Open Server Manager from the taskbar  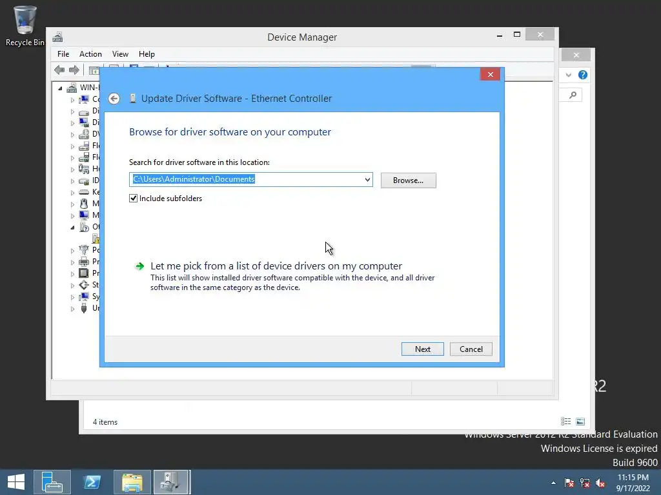[52, 482]
